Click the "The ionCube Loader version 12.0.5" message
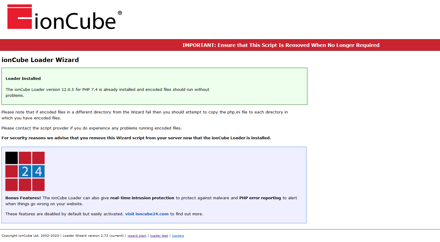 coord(107,92)
